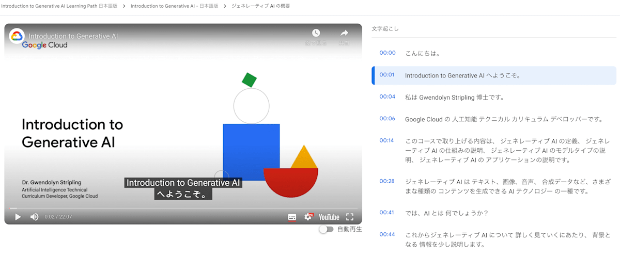Screen dimensions: 620x256
Task: Open the video on YouTube
Action: coord(329,217)
